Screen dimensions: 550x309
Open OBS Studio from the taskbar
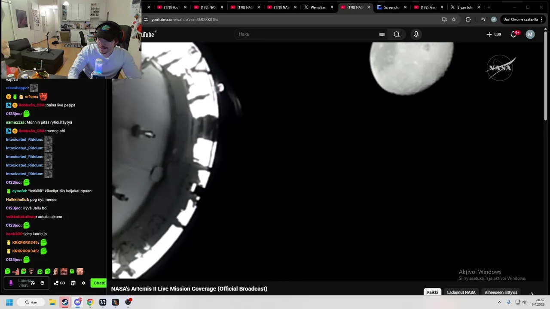tap(128, 302)
